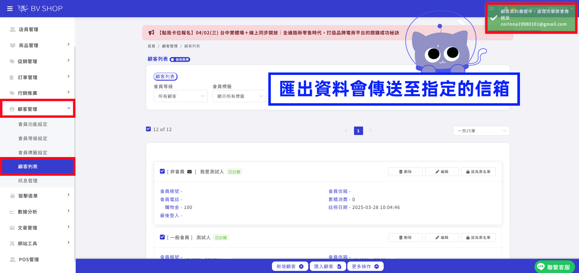Screen dimensions: 579x273
Task: Click envelope icon beside 非會員
Action: pos(190,172)
